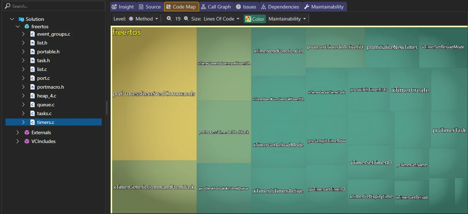This screenshot has width=468, height=214.
Task: Expand the task.h tree node
Action: [x=23, y=60]
